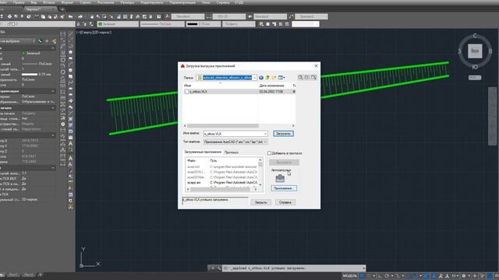Click the Справка button in dialog
This screenshot has height=280, width=499.
point(285,202)
